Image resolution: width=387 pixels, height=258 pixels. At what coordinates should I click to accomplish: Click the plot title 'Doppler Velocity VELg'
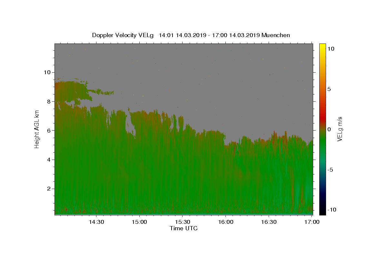tap(123, 35)
